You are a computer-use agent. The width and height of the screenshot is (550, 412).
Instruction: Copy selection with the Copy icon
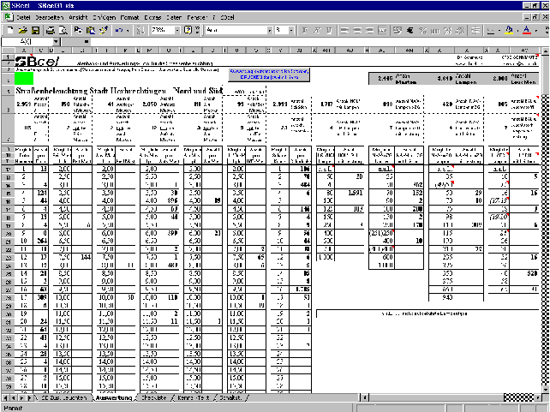pyautogui.click(x=78, y=31)
